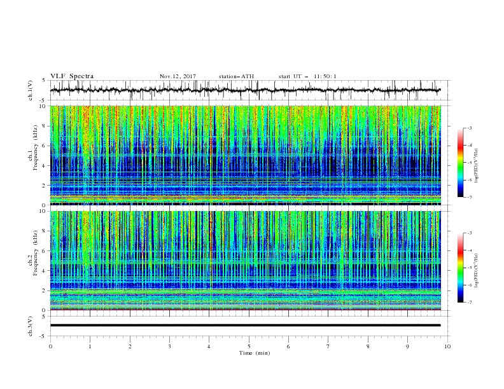504x389 pixels.
Task: Click the time axis tick label '9'
Action: point(407,346)
